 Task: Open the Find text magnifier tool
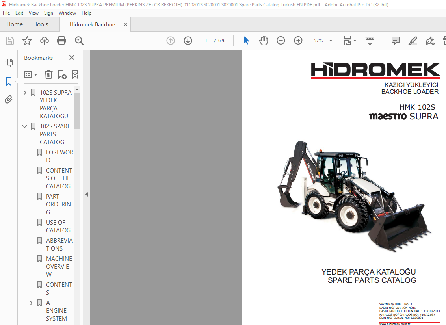click(x=79, y=41)
